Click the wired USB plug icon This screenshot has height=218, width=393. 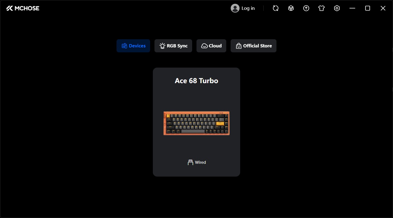coord(190,162)
